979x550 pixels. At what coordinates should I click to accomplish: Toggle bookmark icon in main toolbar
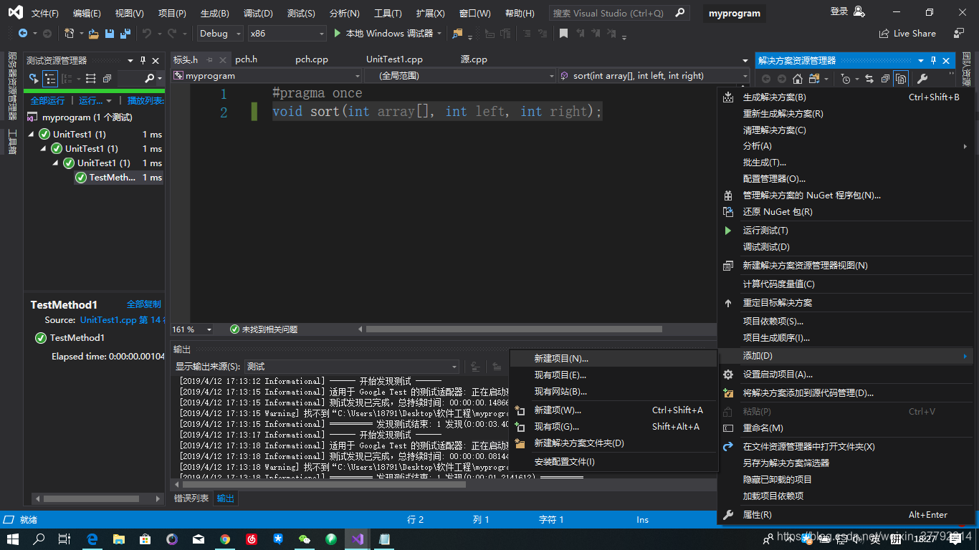coord(564,33)
